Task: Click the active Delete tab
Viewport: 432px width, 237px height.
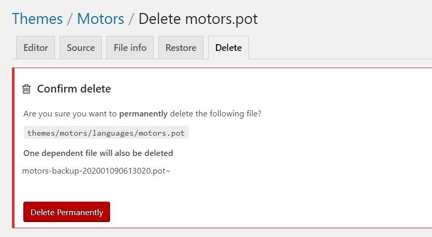Action: click(x=228, y=48)
